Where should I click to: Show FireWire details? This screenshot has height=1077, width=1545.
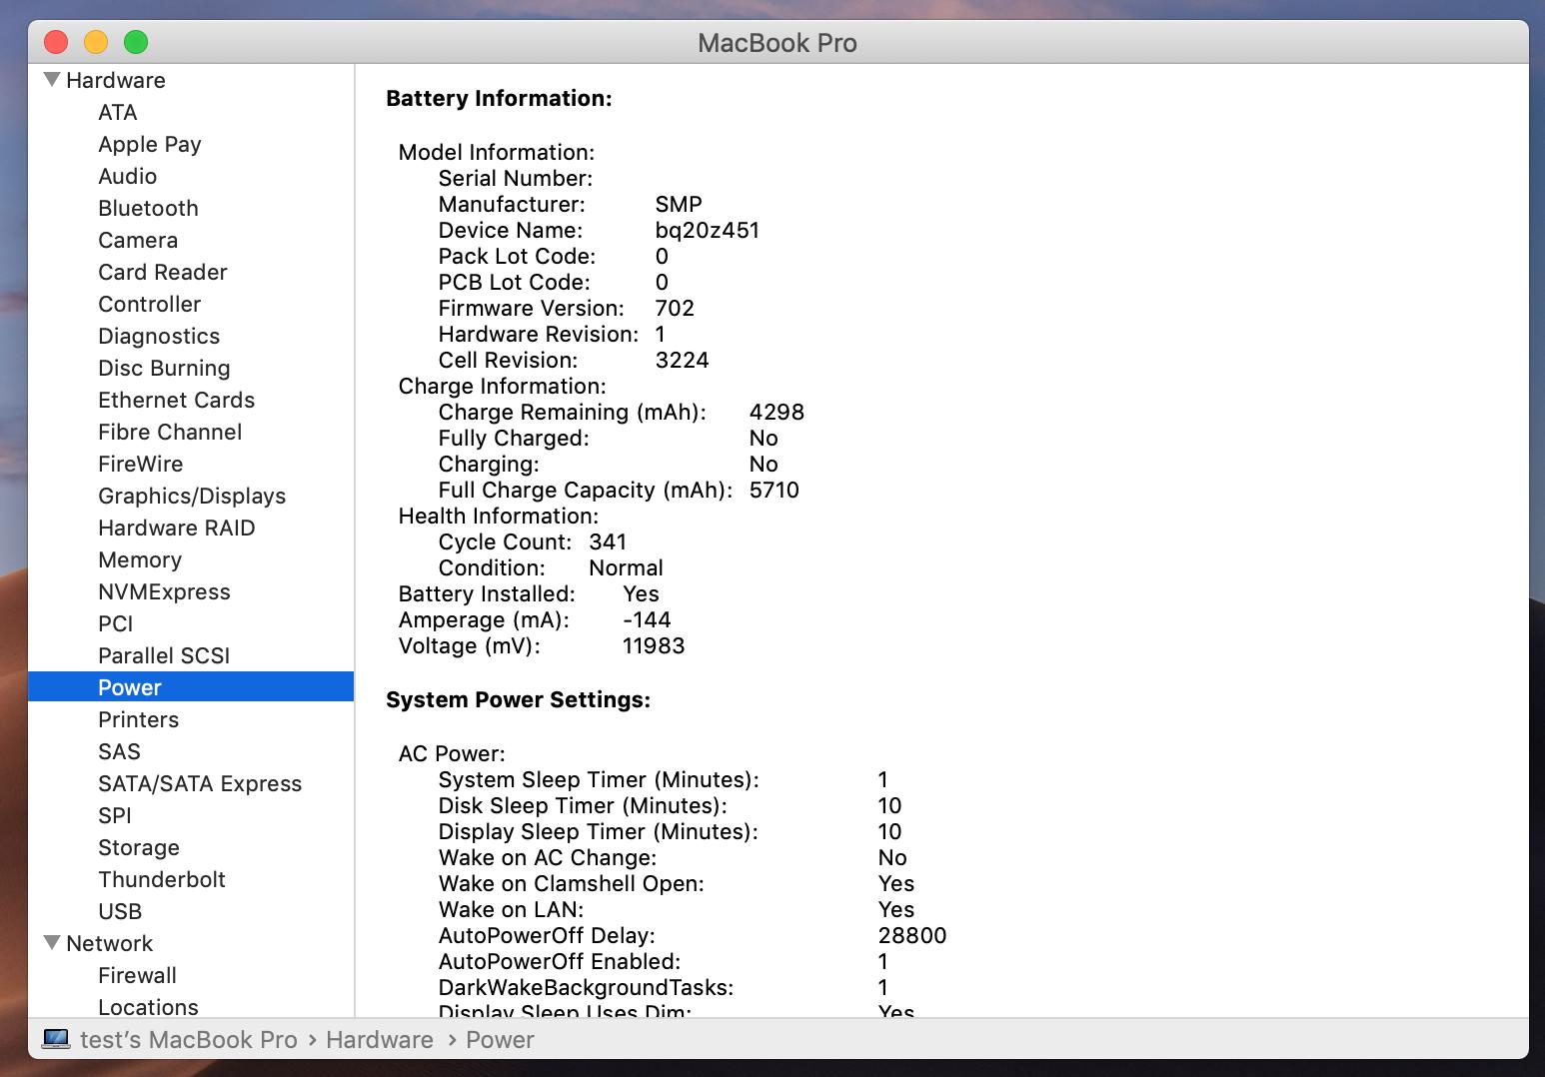pos(140,464)
